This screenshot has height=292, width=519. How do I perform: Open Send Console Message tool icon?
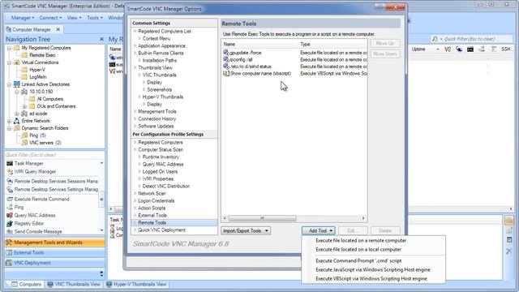[10, 231]
